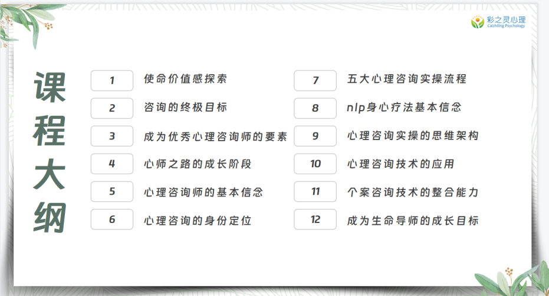The height and width of the screenshot is (296, 549).
Task: Select the text 成为生命导师的成长目标
Action: pyautogui.click(x=413, y=221)
